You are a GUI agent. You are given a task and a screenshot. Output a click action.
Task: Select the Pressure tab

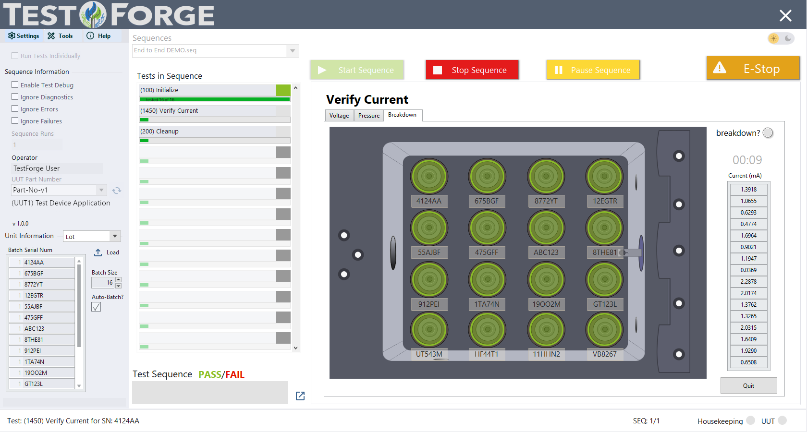(368, 115)
